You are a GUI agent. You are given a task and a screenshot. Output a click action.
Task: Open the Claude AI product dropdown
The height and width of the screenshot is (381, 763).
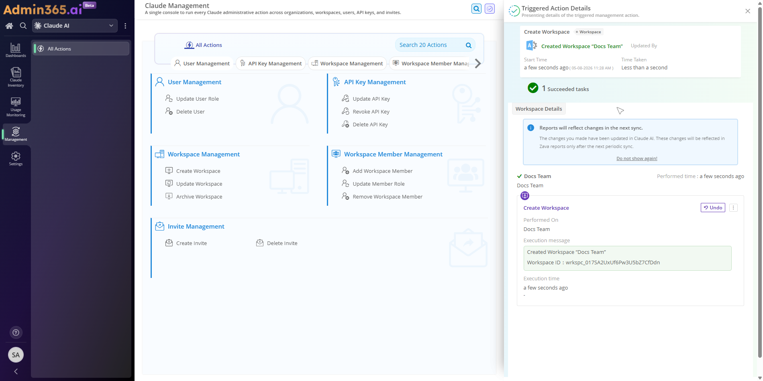pyautogui.click(x=75, y=26)
